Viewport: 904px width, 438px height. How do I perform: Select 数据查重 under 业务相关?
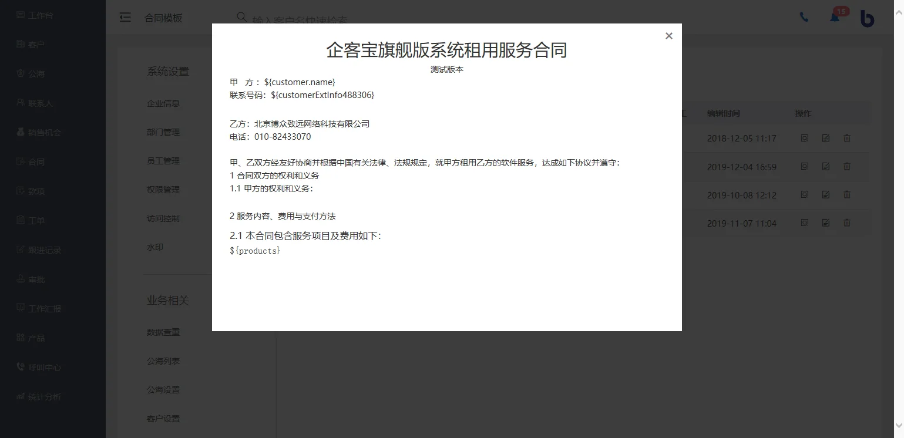point(163,332)
